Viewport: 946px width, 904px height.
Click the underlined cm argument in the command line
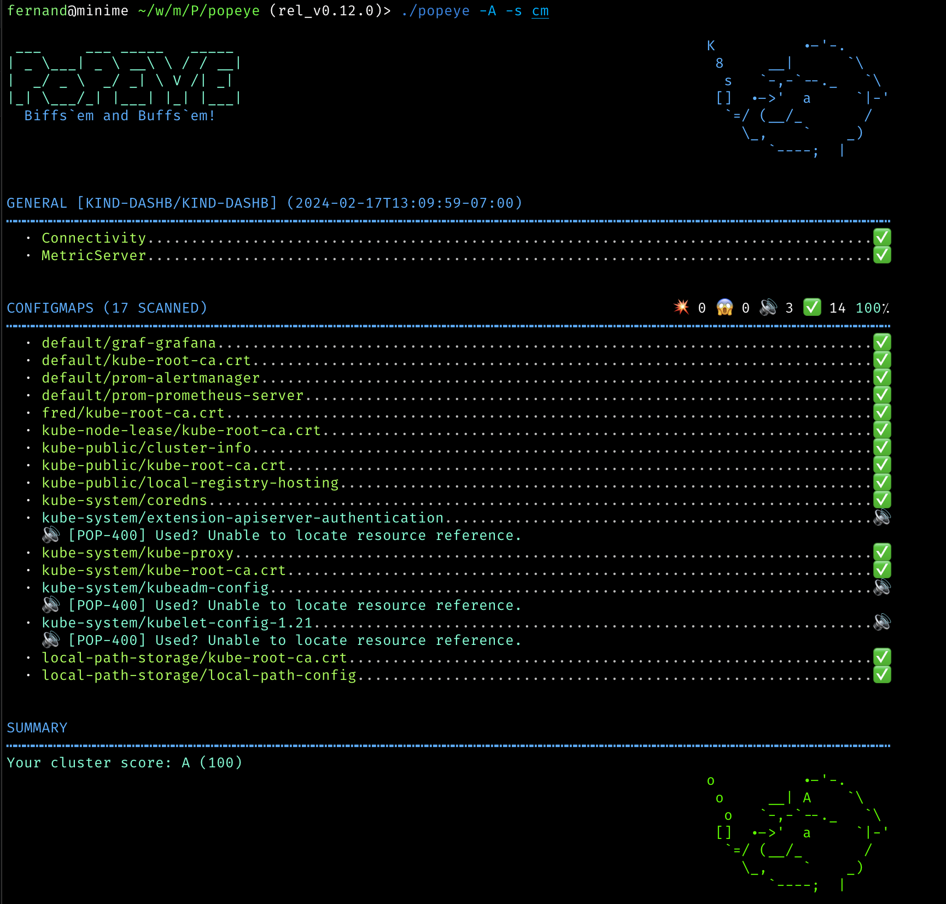(540, 10)
